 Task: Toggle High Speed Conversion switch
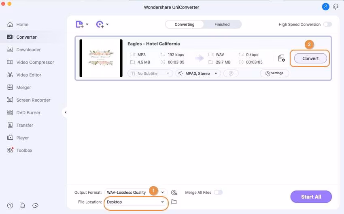[327, 24]
